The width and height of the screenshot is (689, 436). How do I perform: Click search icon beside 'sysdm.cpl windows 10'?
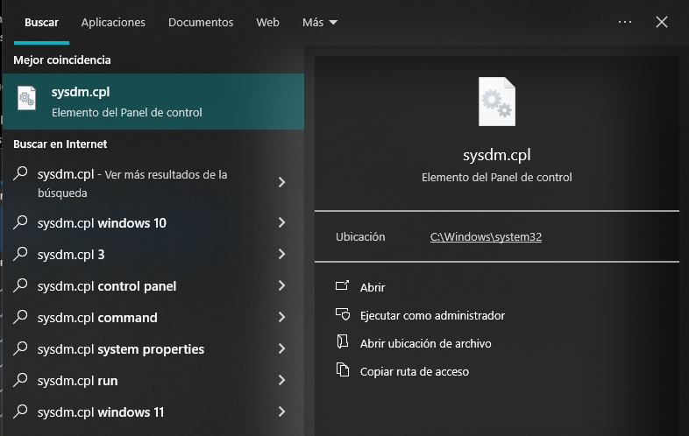pyautogui.click(x=20, y=222)
